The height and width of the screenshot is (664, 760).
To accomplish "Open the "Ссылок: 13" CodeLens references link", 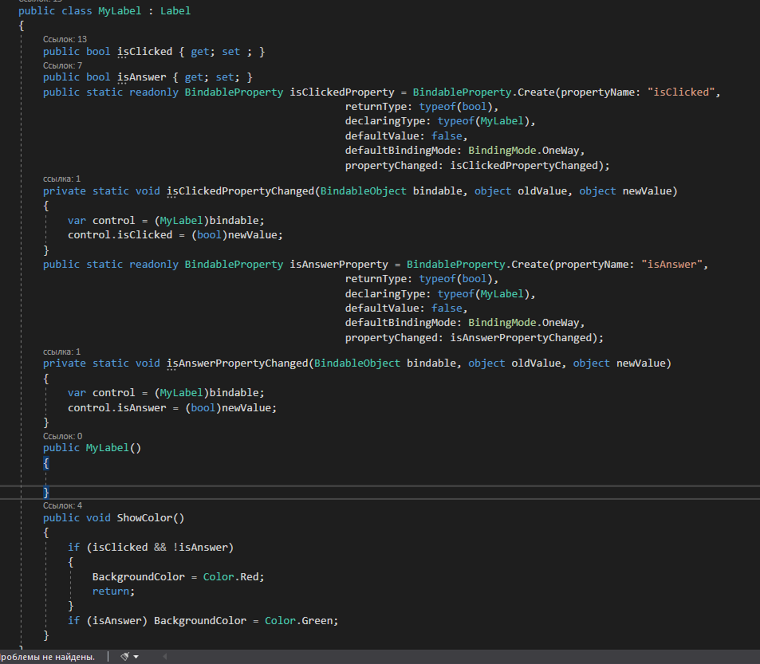I will 65,39.
